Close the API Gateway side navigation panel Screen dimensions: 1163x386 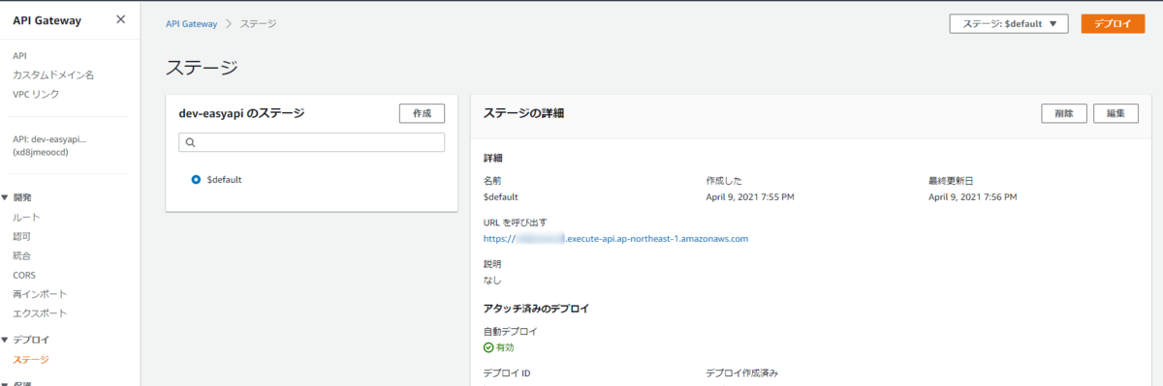120,19
